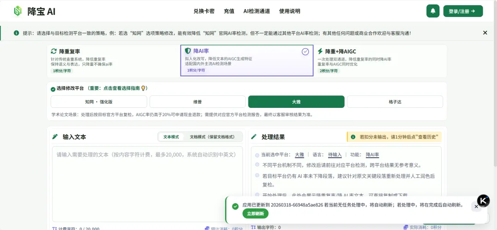Click the coins icon beside 实际消耗
The width and height of the screenshot is (497, 230).
(406, 227)
